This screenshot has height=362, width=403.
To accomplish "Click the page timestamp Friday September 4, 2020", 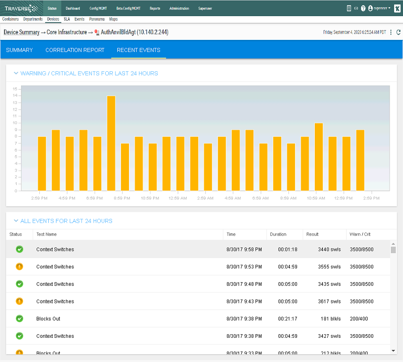I will coord(355,32).
